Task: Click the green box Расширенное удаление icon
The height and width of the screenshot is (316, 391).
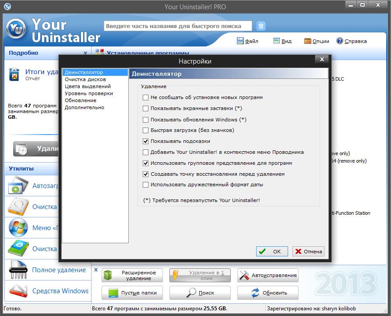Action: (x=108, y=275)
